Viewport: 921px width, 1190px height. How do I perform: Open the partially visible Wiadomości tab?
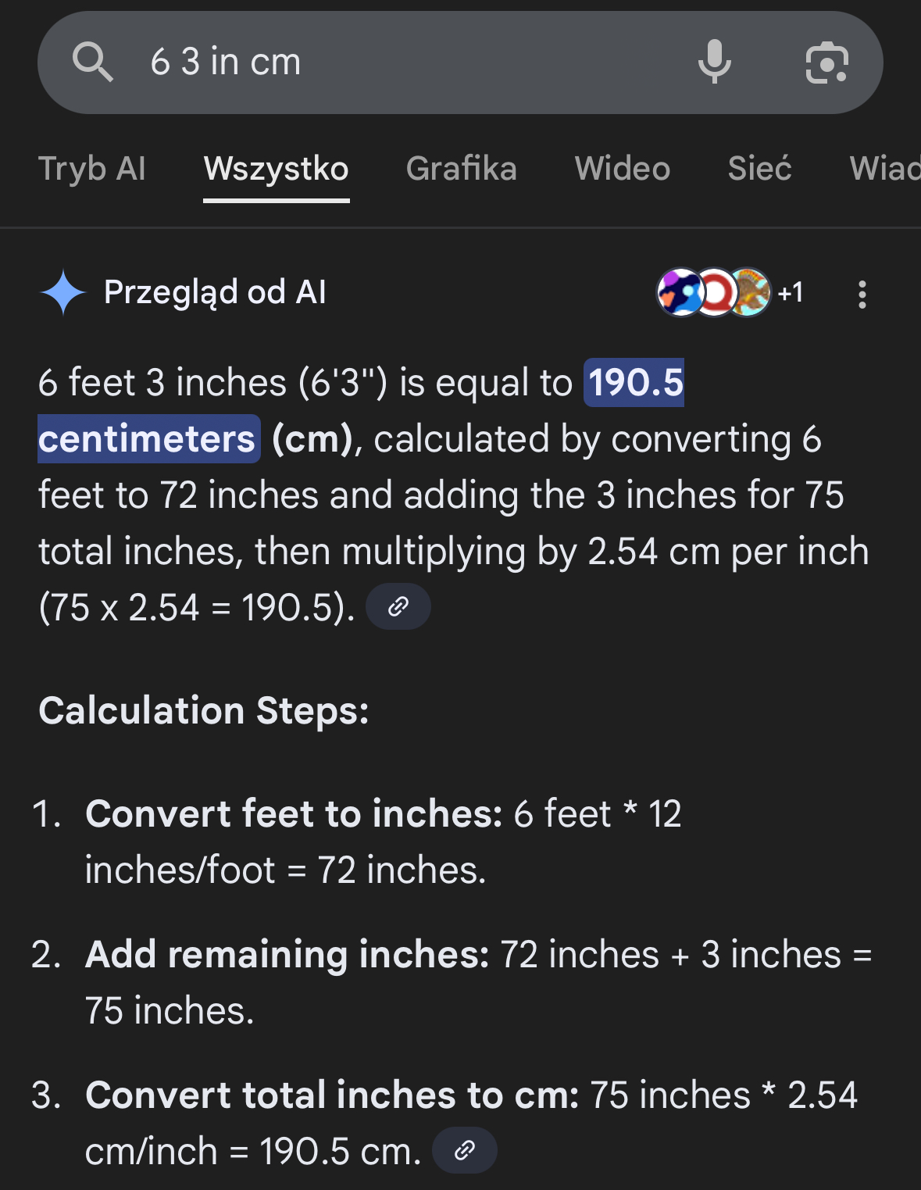(x=884, y=169)
